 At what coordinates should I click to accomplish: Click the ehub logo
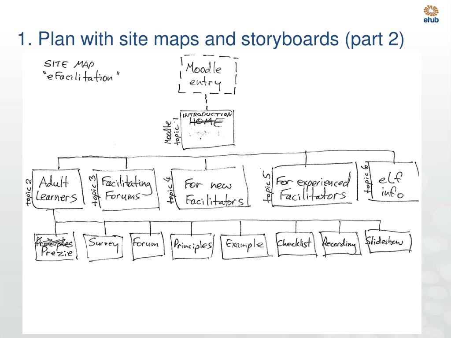pyautogui.click(x=431, y=14)
